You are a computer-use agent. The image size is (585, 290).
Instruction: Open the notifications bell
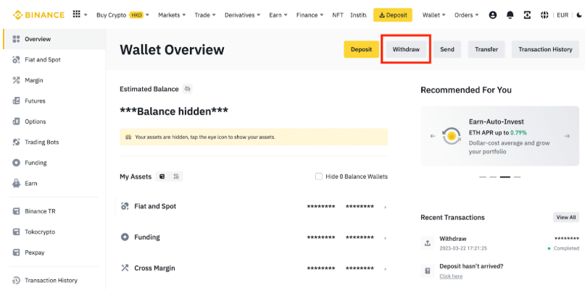point(510,14)
